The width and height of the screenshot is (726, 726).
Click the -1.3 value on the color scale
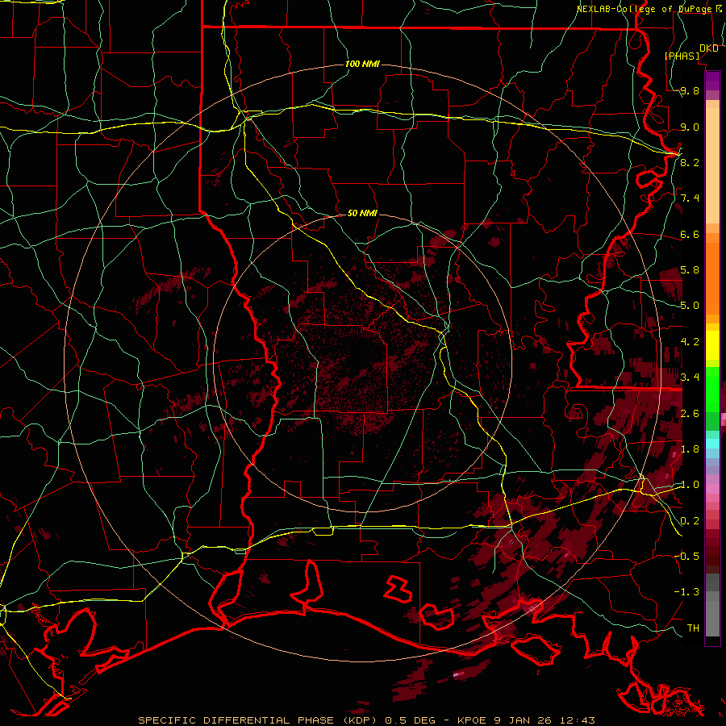tap(686, 592)
